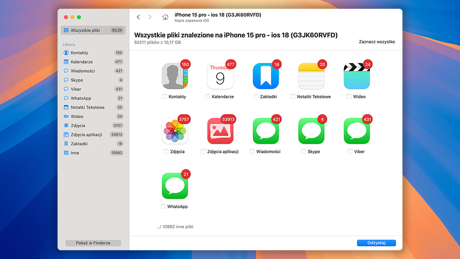Open the Skype green bubble icon
The image size is (460, 259).
(x=311, y=131)
